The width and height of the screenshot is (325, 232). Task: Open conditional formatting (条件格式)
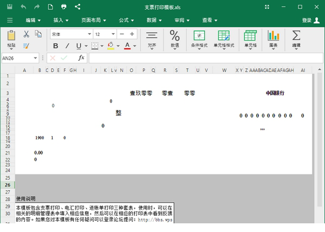(199, 40)
